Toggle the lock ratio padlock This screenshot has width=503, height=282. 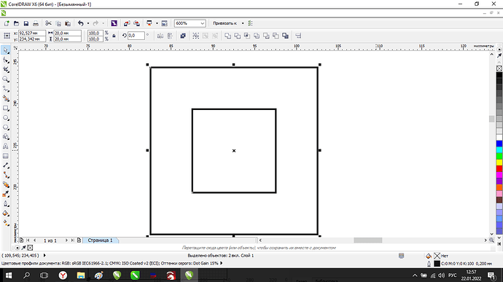click(x=114, y=36)
